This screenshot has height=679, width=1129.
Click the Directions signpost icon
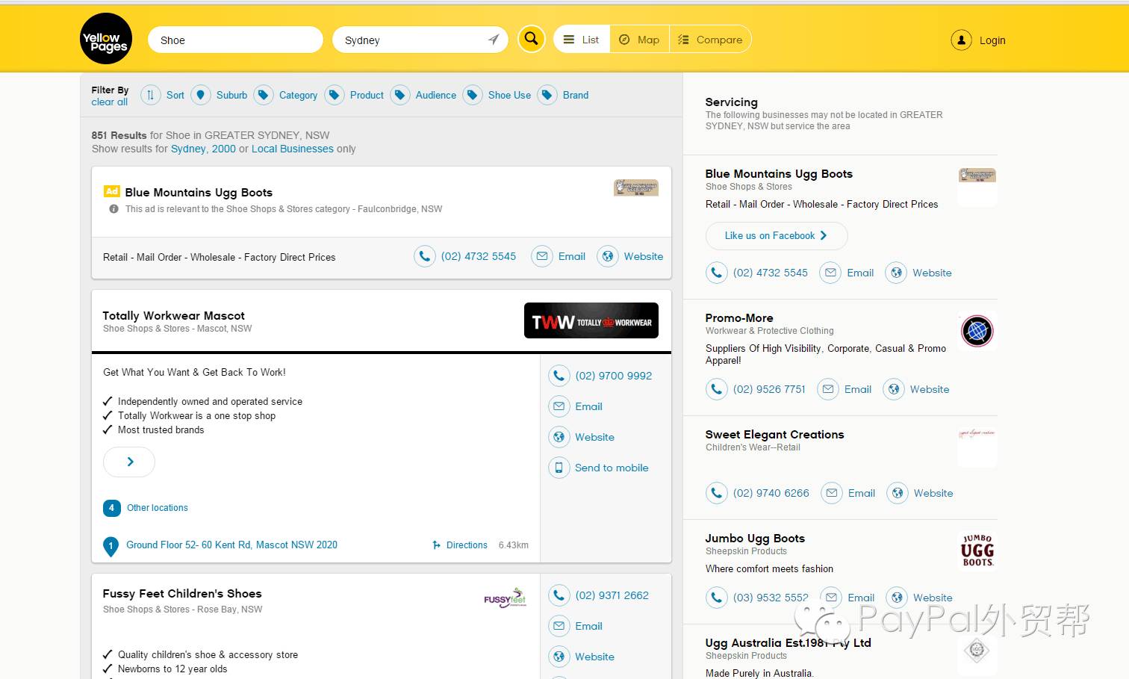(437, 545)
